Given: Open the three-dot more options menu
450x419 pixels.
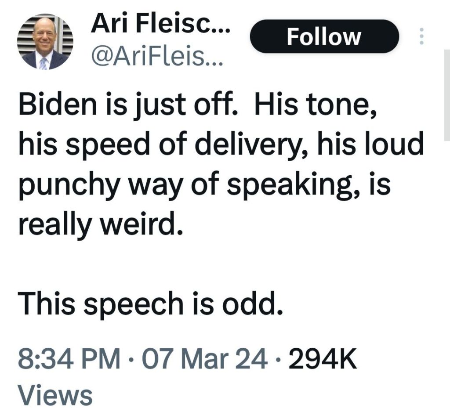Looking at the screenshot, I should point(422,36).
